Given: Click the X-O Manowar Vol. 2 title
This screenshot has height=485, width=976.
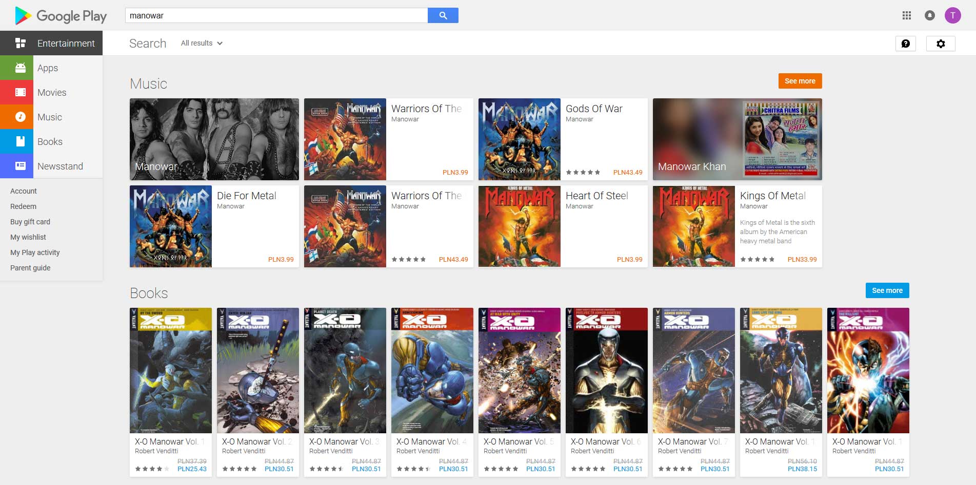Looking at the screenshot, I should (257, 441).
